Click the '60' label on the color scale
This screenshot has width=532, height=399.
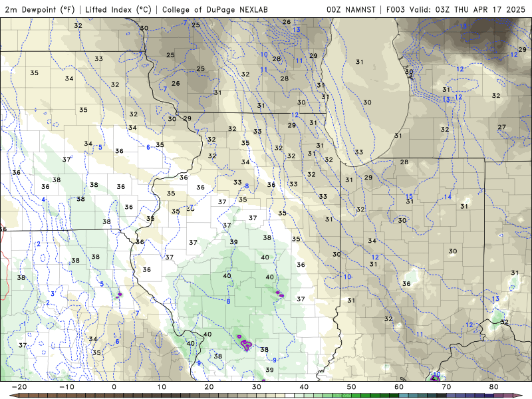399,387
